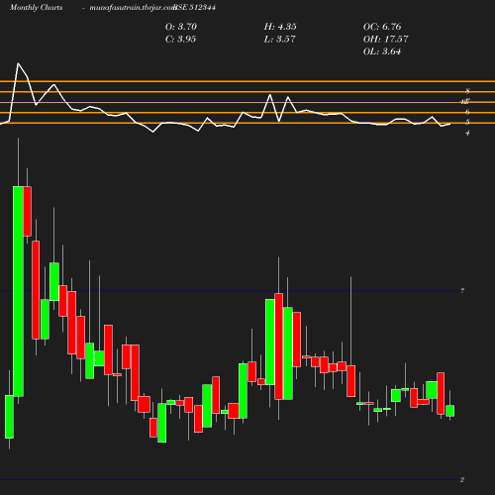Select the high value H: 4.35
Image resolution: width=495 pixels, height=495 pixels.
(280, 27)
